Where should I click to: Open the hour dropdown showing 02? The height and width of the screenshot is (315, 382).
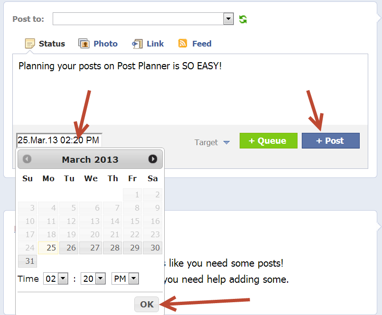tap(63, 279)
